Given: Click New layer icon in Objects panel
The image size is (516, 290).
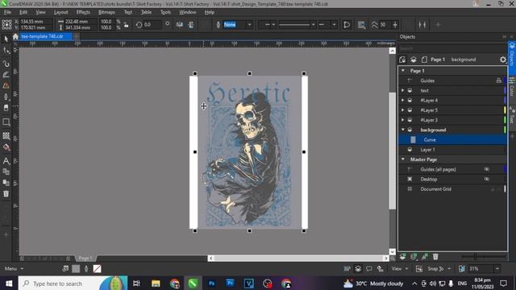Looking at the screenshot, I should [402, 257].
